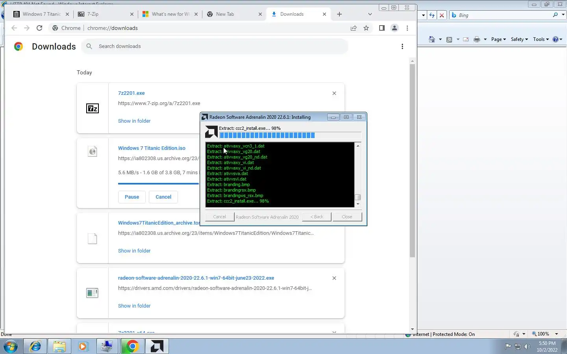Click the IE Help question mark icon
The height and width of the screenshot is (354, 567).
point(556,39)
